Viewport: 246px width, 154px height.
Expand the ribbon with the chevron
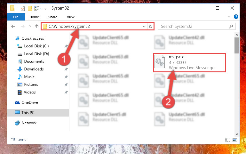point(229,17)
